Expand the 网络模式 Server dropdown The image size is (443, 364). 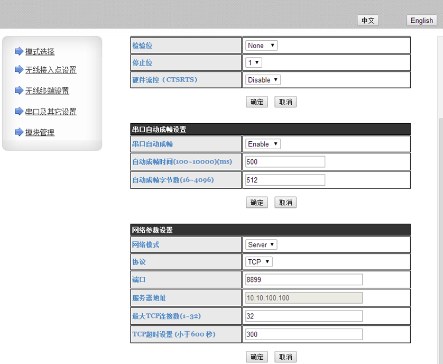click(x=261, y=244)
